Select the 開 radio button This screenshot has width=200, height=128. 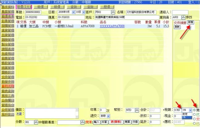click(x=194, y=110)
